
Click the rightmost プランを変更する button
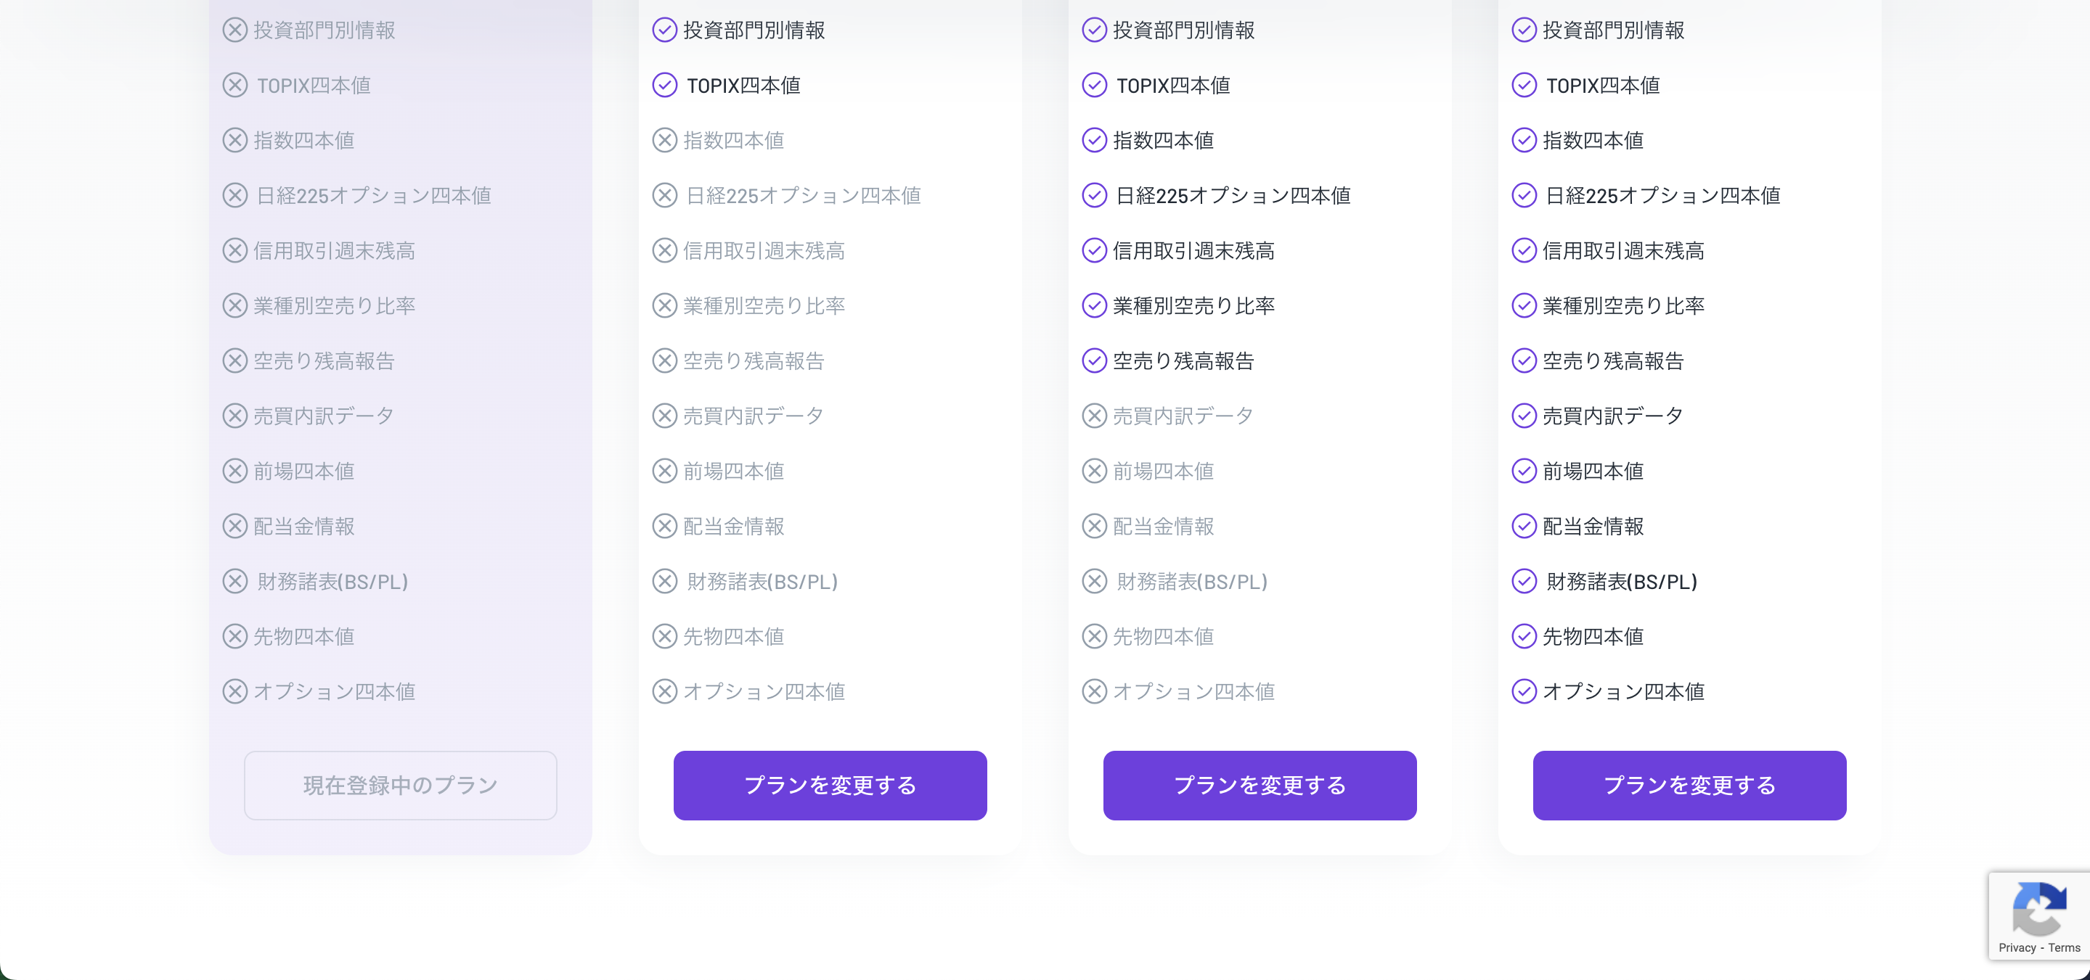tap(1689, 785)
